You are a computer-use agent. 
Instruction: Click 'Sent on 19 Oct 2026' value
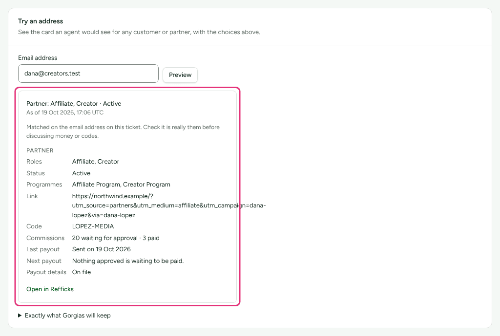tap(102, 249)
